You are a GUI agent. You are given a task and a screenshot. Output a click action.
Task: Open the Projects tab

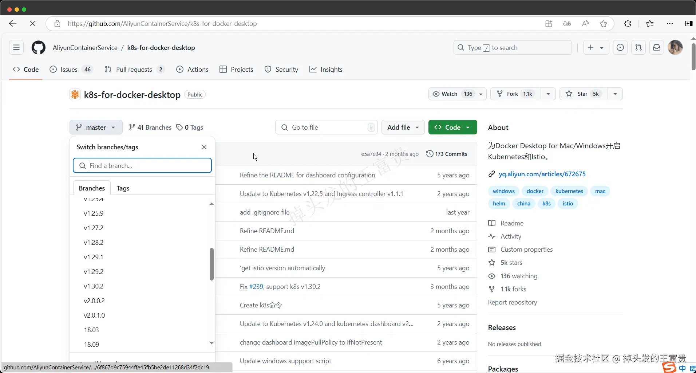click(237, 70)
